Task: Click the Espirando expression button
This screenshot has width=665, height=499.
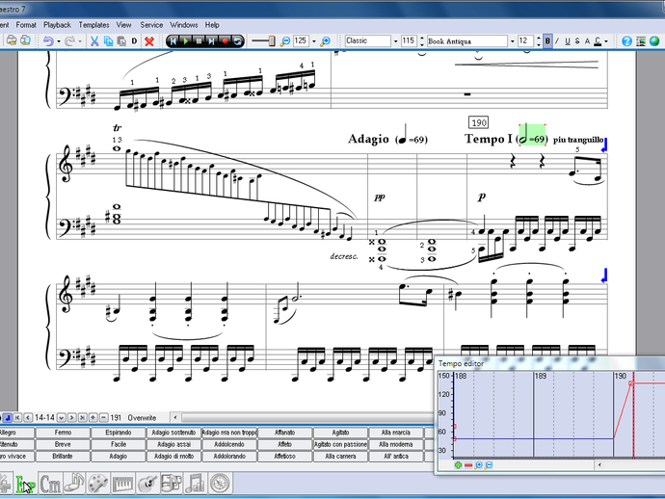Action: click(x=119, y=433)
